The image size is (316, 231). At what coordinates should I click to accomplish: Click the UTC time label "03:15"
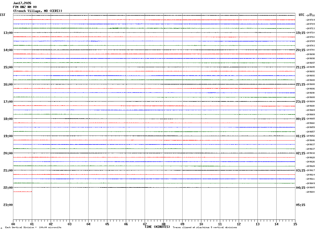coord(301,170)
